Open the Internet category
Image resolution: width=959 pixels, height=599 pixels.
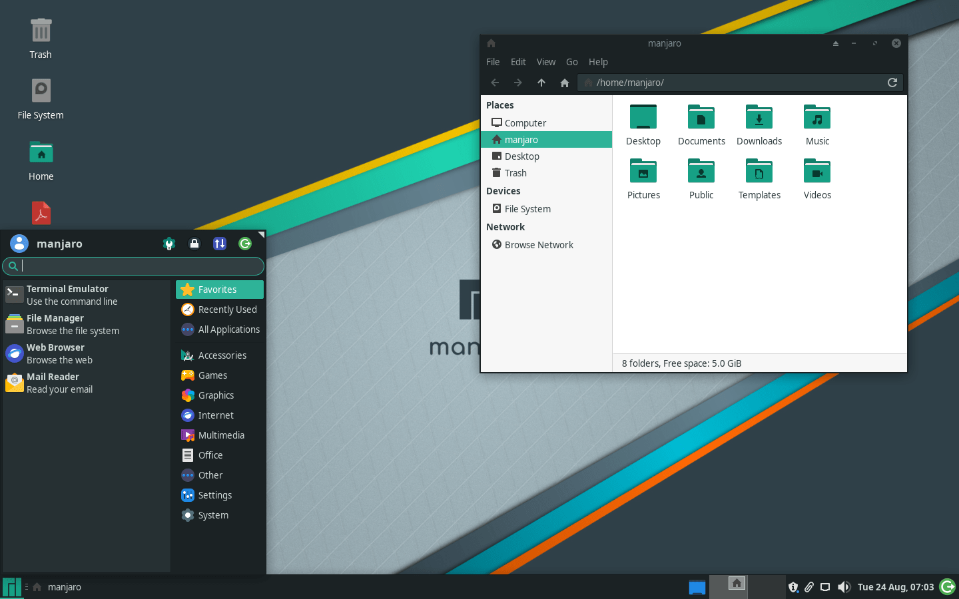[x=220, y=415]
